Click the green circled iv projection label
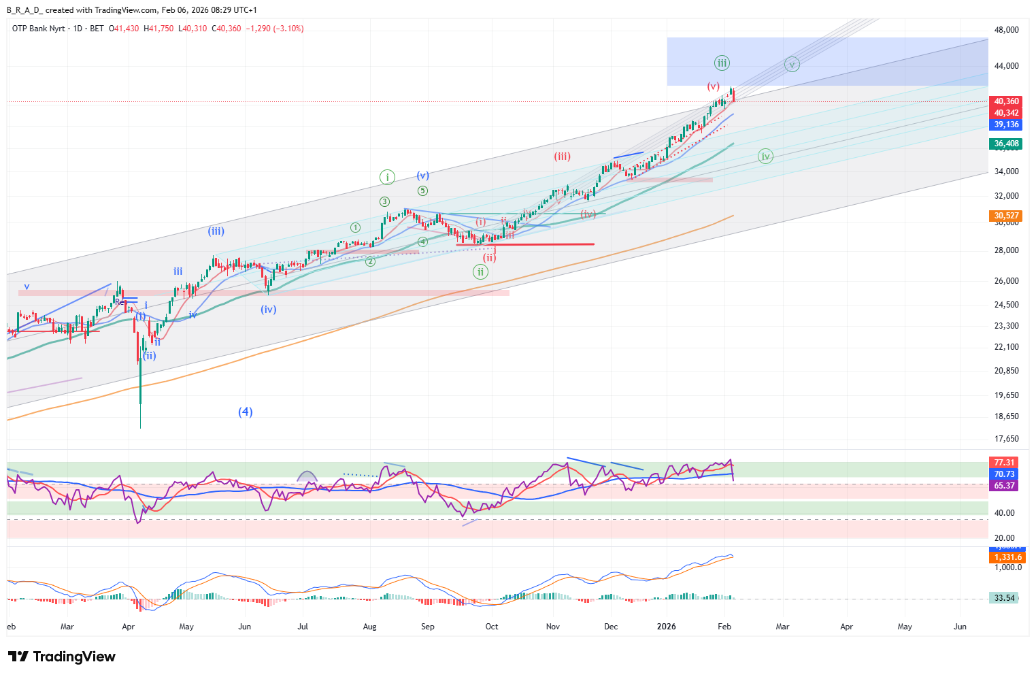1036x677 pixels. 765,156
